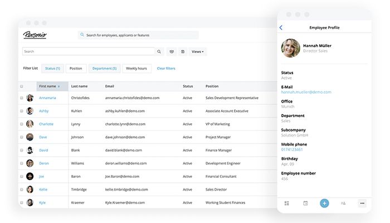Tap the blue plus button in the bottom bar

pyautogui.click(x=324, y=203)
